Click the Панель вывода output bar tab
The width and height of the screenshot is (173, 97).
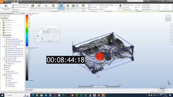(29, 90)
